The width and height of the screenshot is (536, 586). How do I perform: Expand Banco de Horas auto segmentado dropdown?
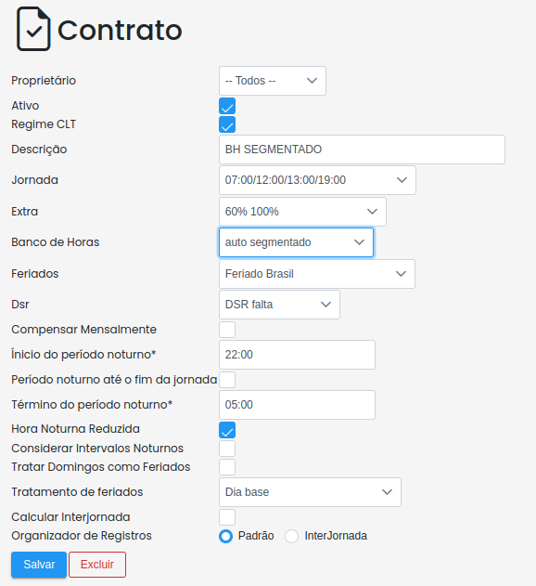point(296,242)
